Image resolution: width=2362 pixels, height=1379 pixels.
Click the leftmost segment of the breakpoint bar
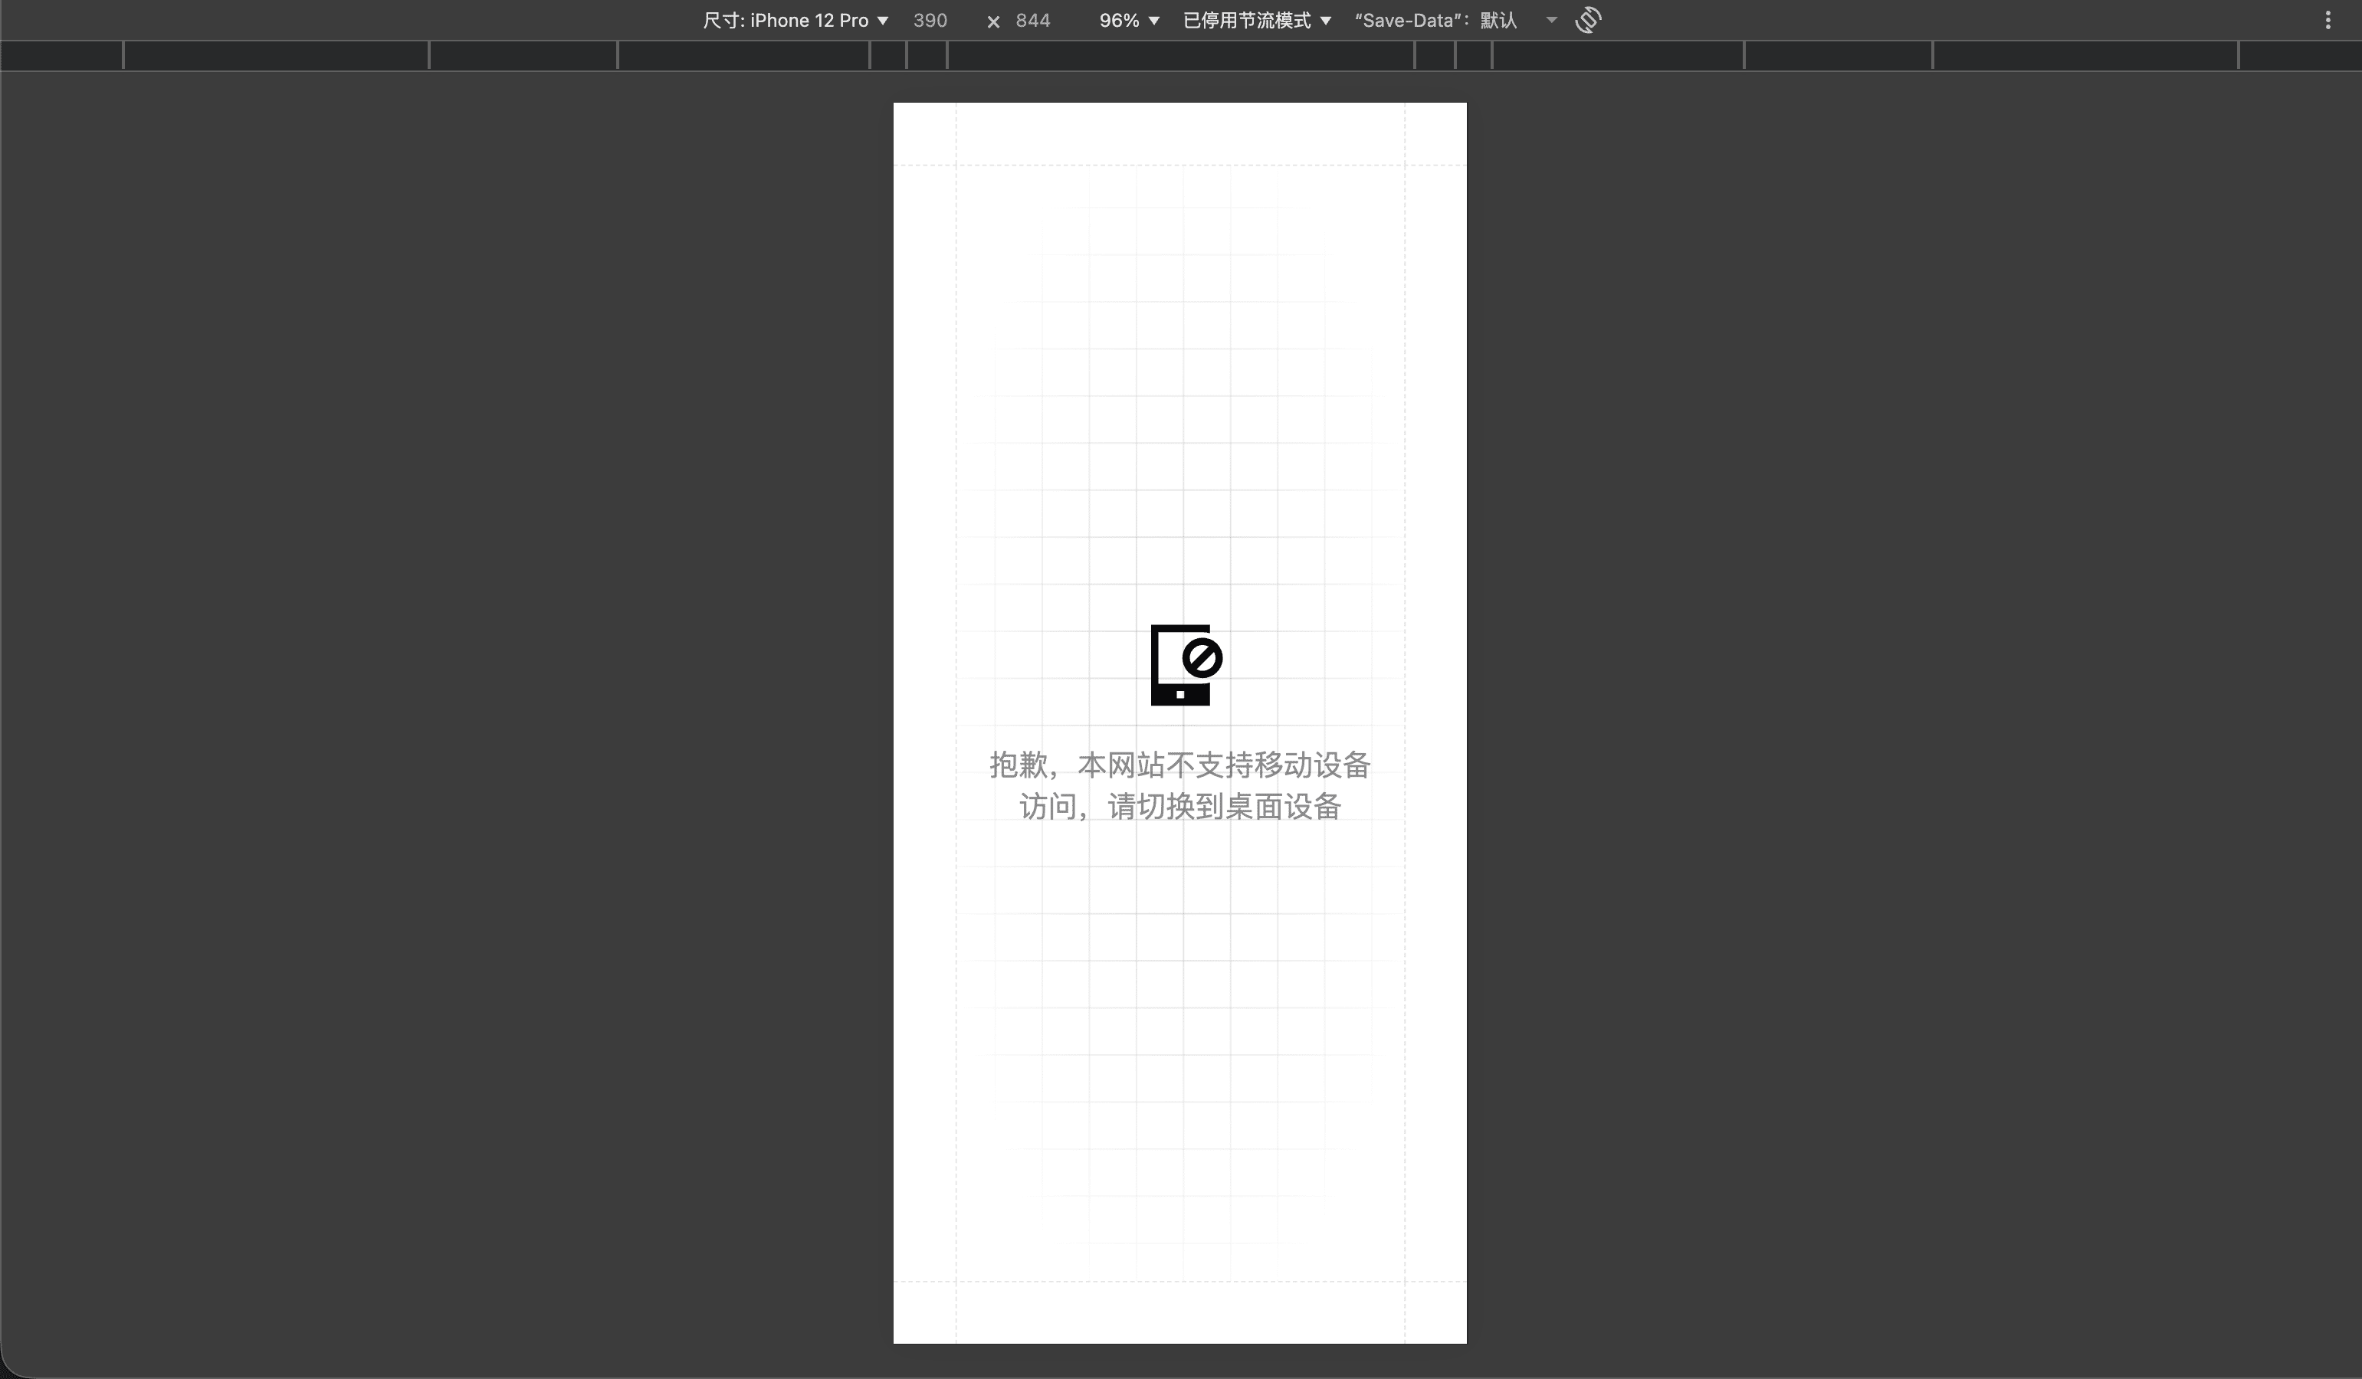point(61,56)
